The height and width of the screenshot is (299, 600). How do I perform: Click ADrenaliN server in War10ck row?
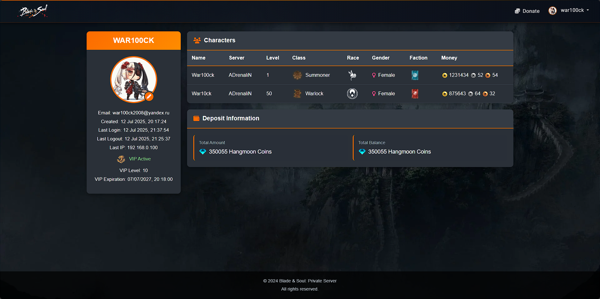(240, 94)
